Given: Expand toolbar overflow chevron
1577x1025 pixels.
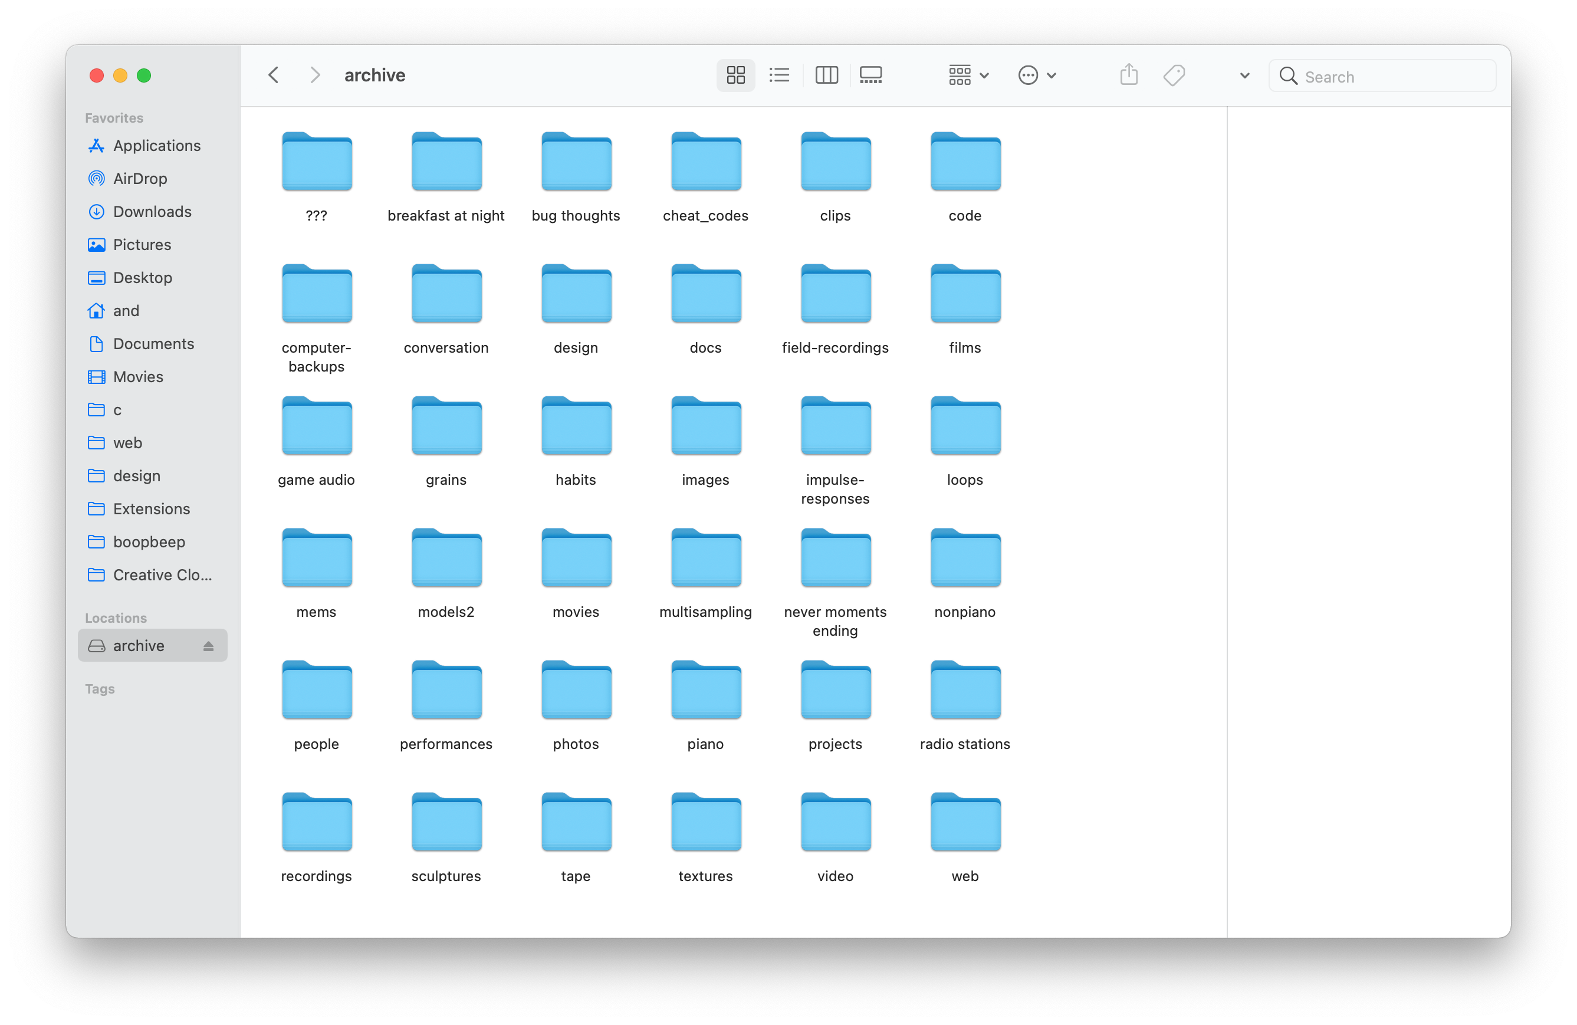Looking at the screenshot, I should coord(1244,75).
